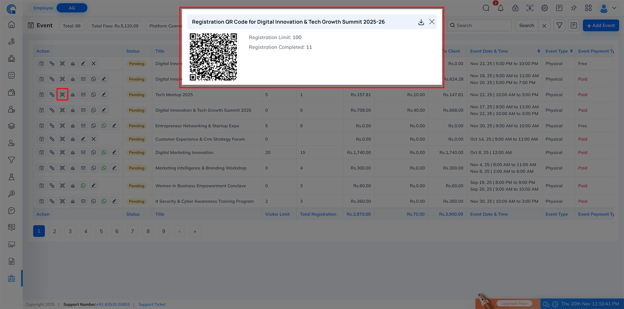This screenshot has height=309, width=624.
Task: Sort the Event Date & Time column
Action: click(539, 51)
